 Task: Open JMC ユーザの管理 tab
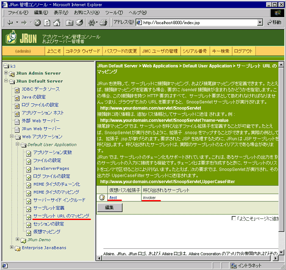click(160, 51)
